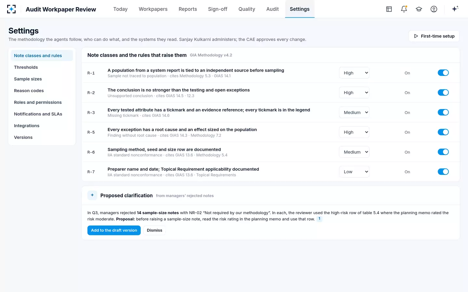Click the R-5 rule identifier
This screenshot has height=292, width=468.
91,132
